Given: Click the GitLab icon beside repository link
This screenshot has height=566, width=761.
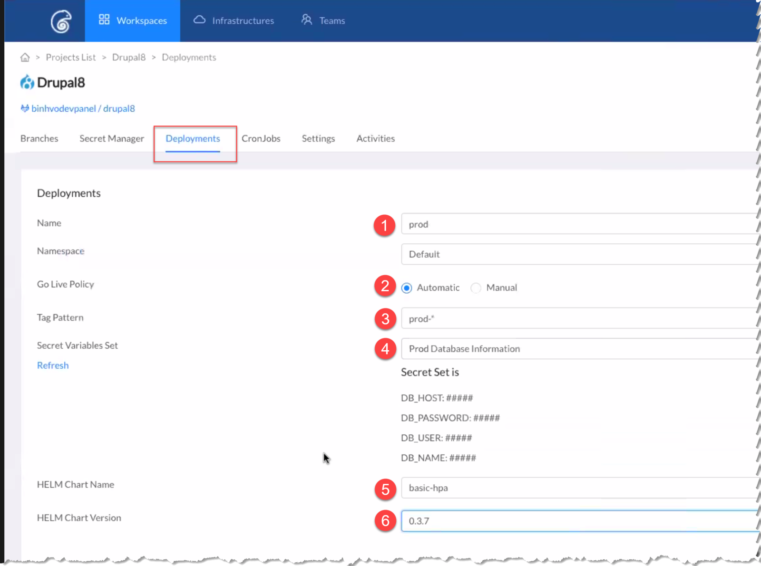Looking at the screenshot, I should tap(25, 108).
